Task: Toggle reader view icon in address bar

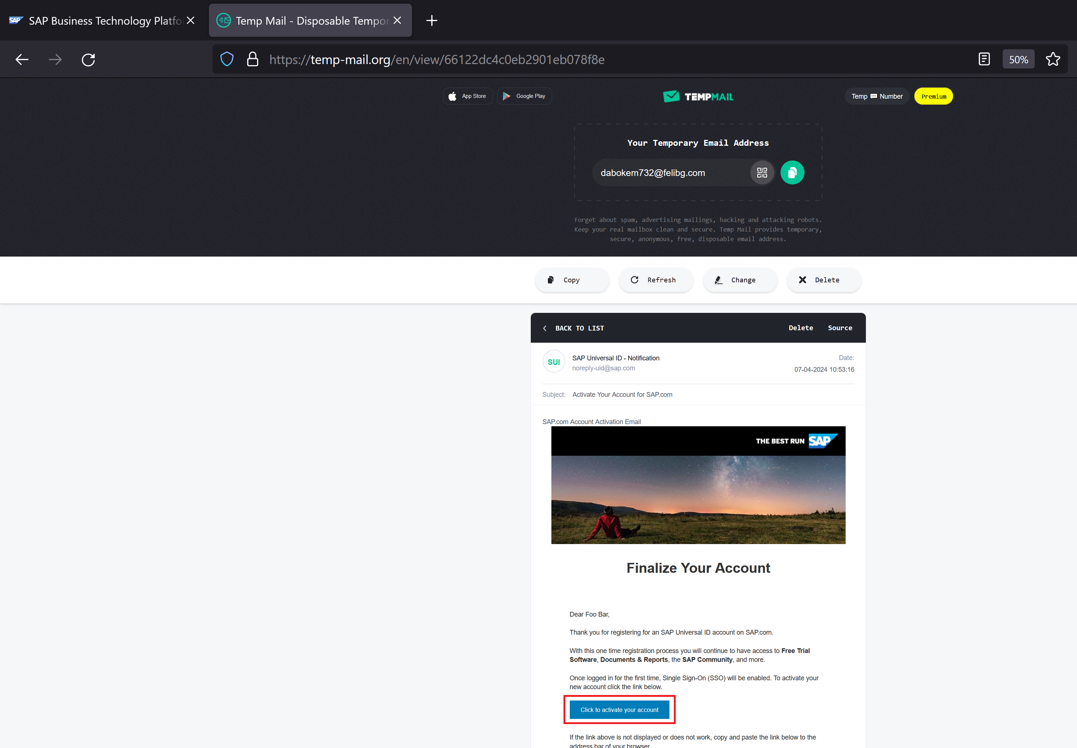Action: pyautogui.click(x=984, y=60)
